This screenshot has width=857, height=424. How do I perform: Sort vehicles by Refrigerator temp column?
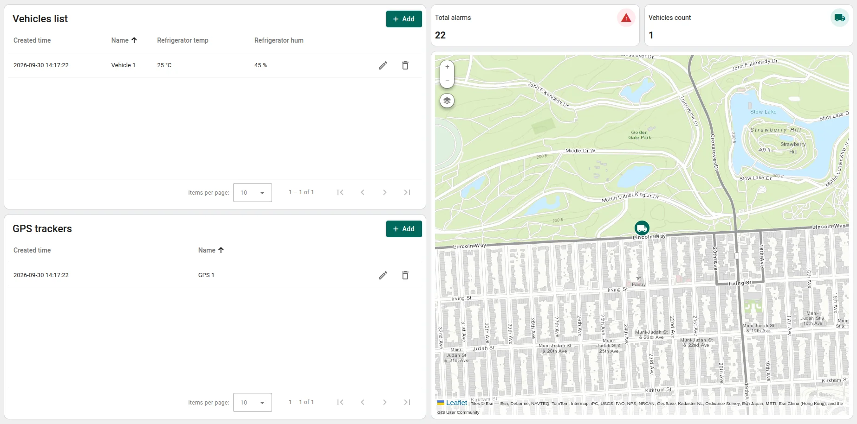click(x=182, y=40)
